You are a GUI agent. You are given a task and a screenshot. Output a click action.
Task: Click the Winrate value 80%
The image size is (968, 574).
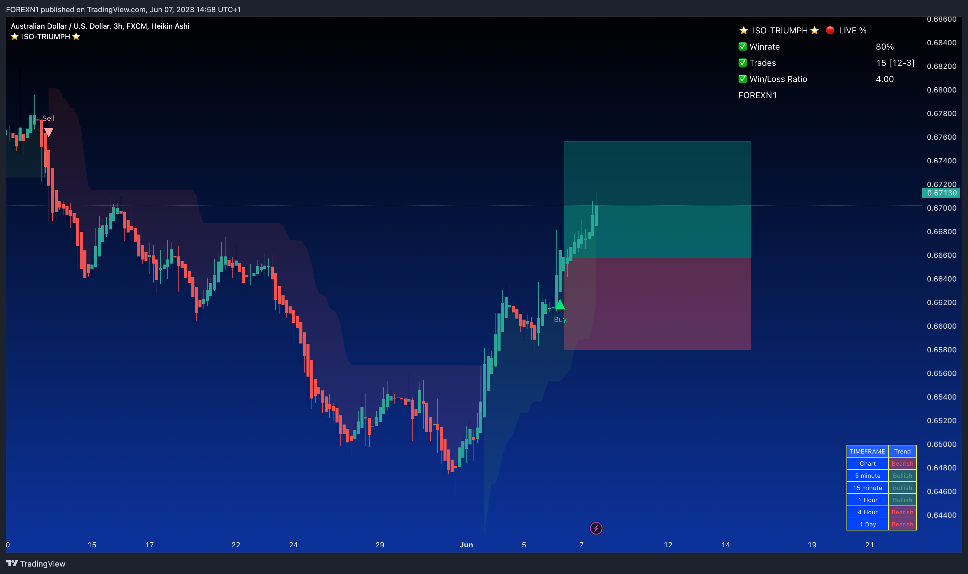885,47
